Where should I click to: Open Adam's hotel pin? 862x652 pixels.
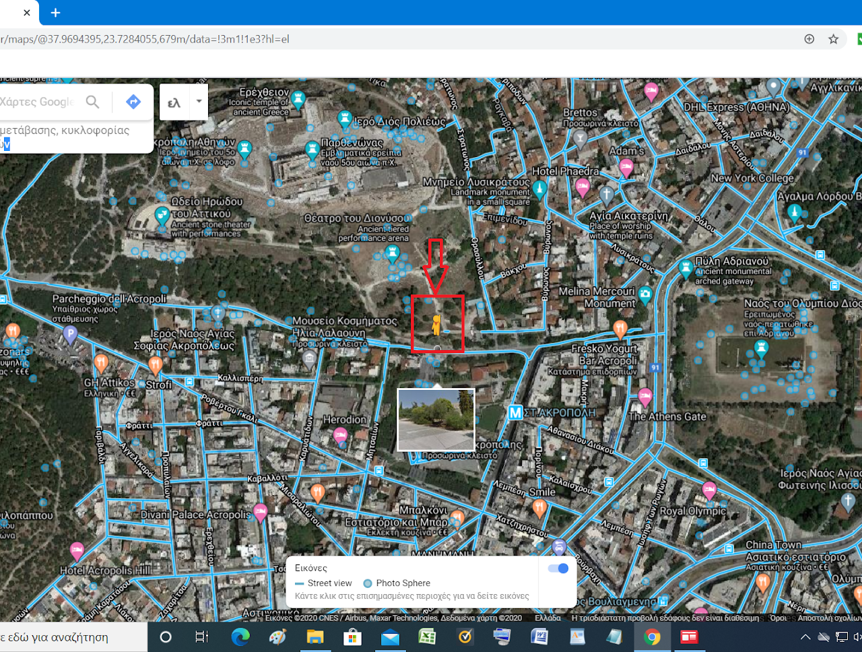tap(626, 166)
